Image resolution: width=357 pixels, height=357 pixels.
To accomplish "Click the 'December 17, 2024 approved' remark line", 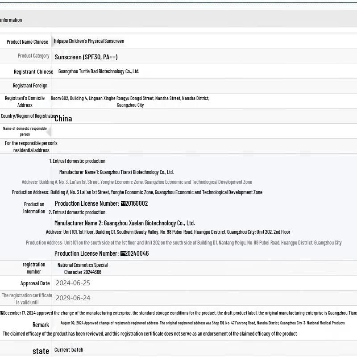I will pyautogui.click(x=178, y=313).
